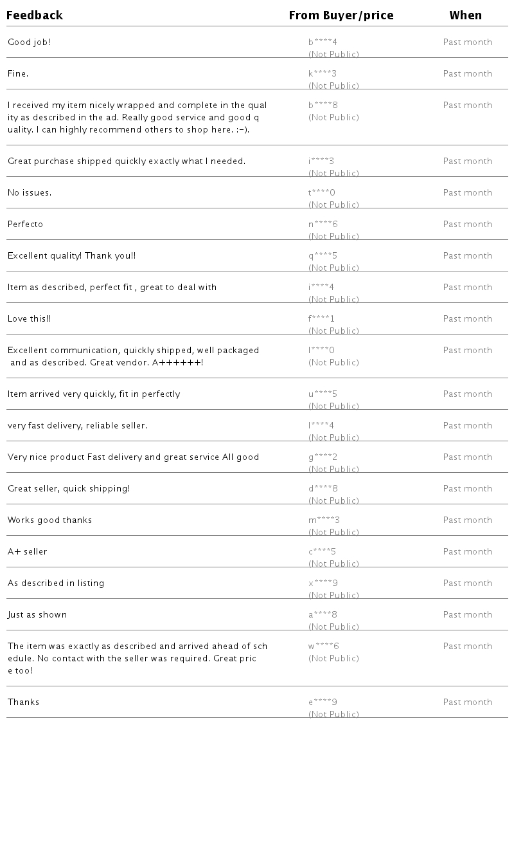Viewport: 514px width, 844px height.
Task: Open buyer t****0's profile link
Action: click(x=322, y=193)
